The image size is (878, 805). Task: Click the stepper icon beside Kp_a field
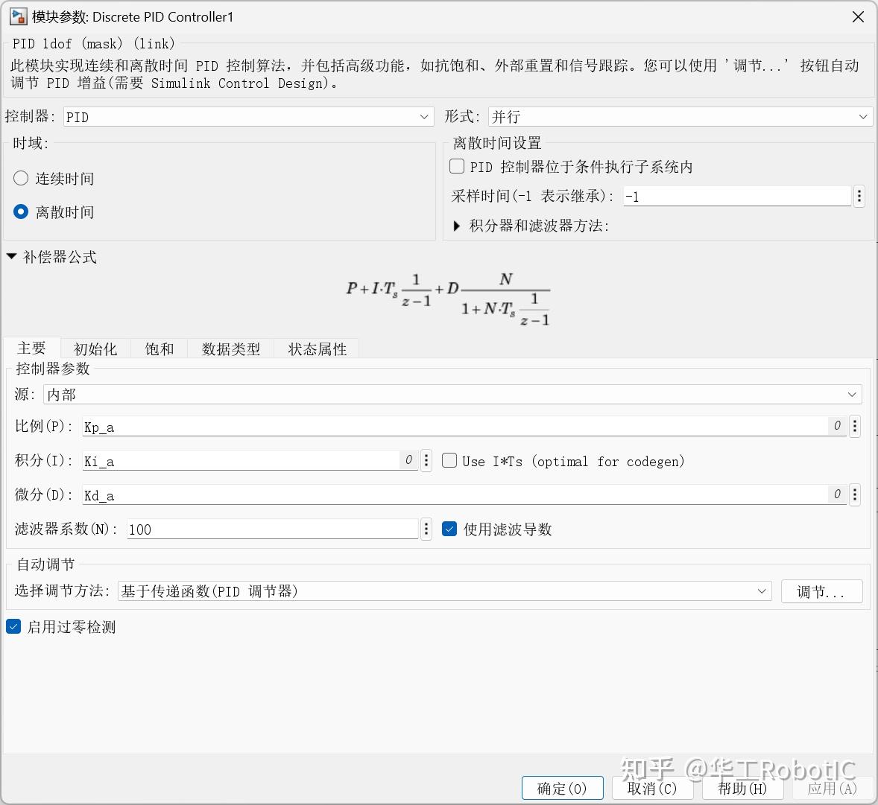[x=854, y=426]
